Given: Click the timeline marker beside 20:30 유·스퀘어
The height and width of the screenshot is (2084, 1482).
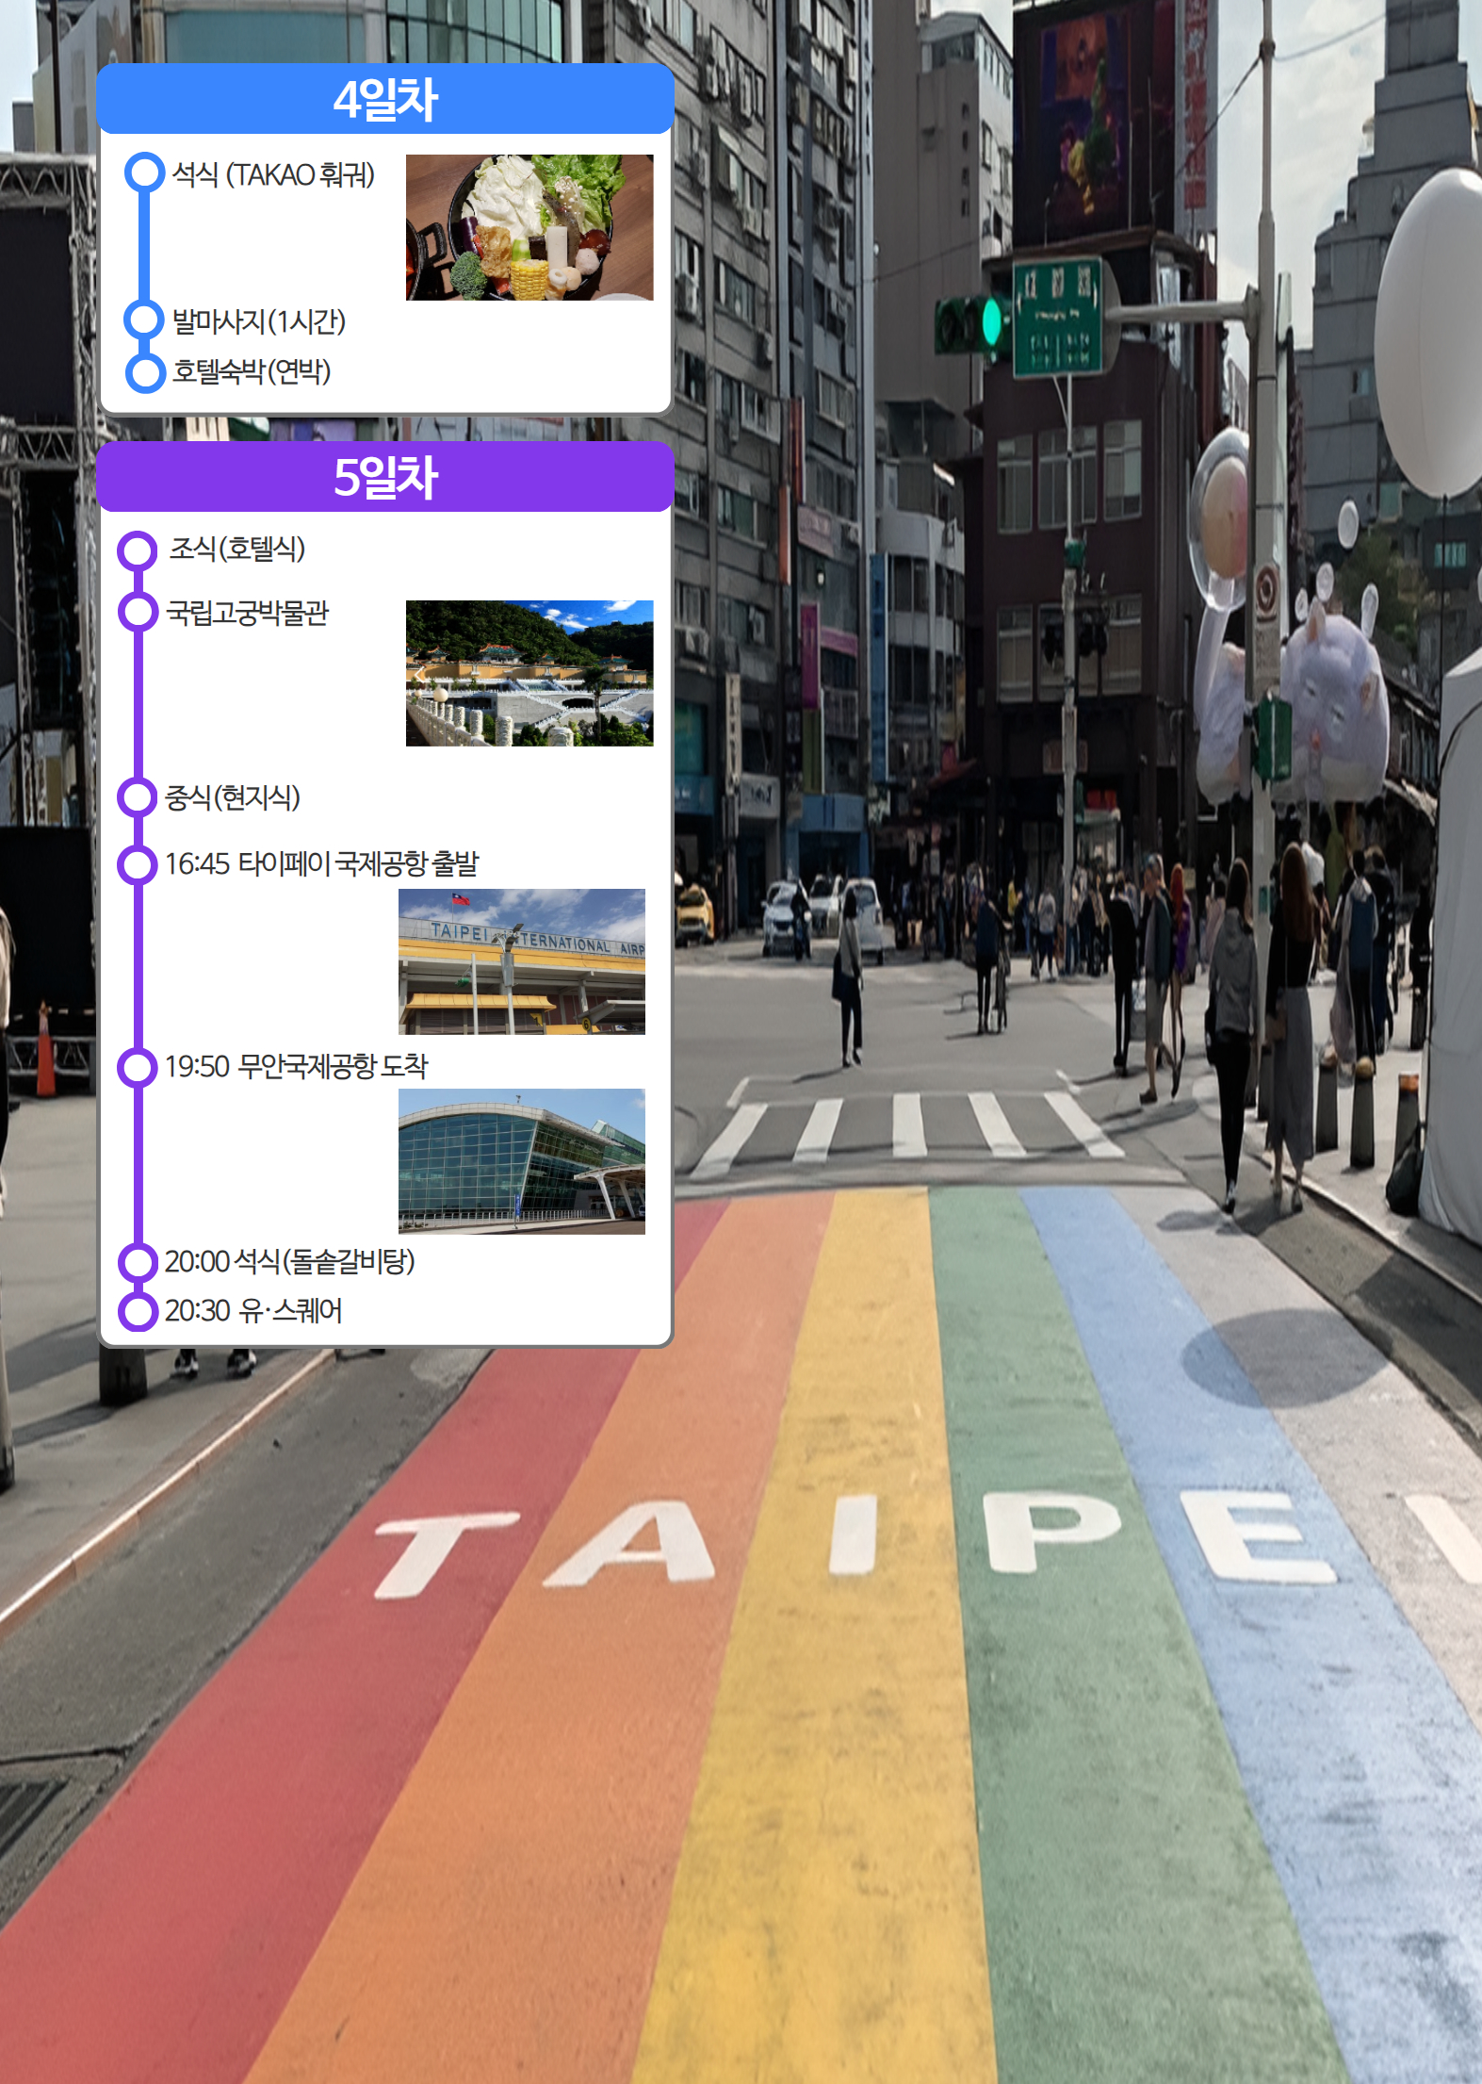Looking at the screenshot, I should (x=138, y=1311).
